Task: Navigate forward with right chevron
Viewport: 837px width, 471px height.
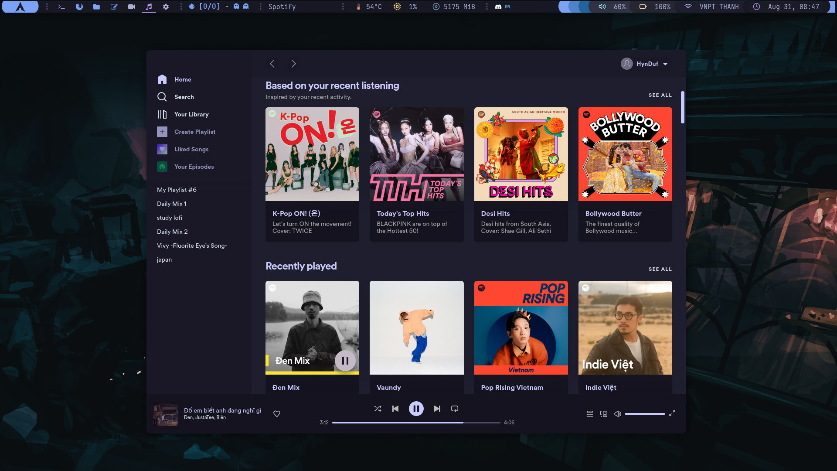Action: [293, 64]
